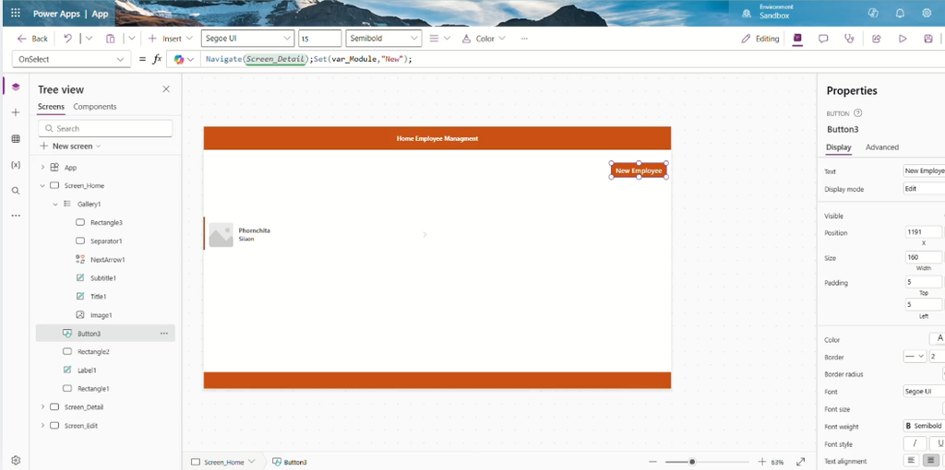Select Image1 in tree
Screen dimensions: 945x470
coord(102,315)
